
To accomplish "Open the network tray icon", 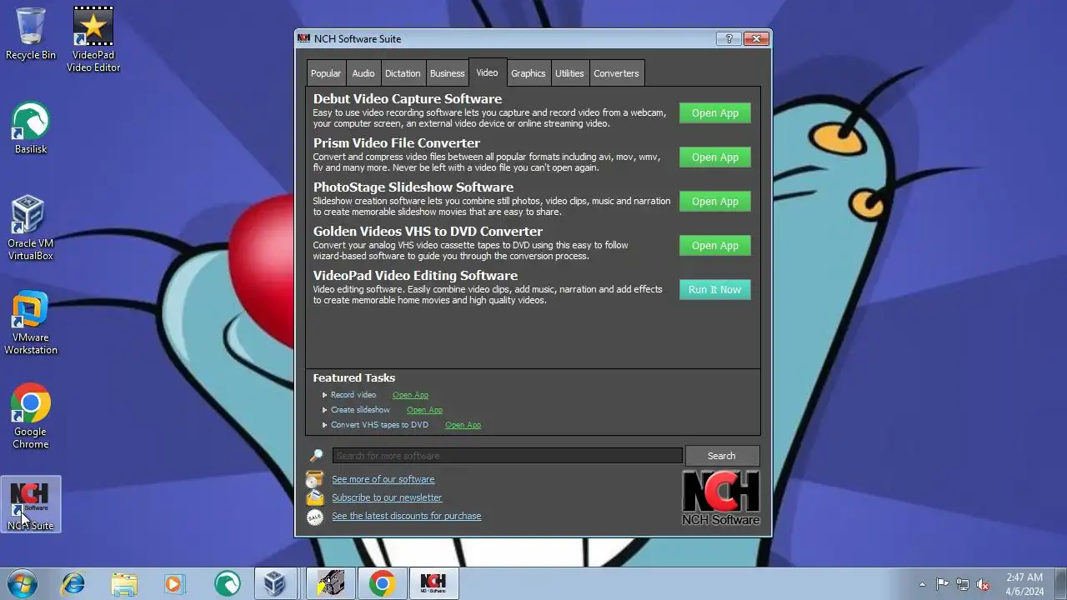I will coord(963,584).
